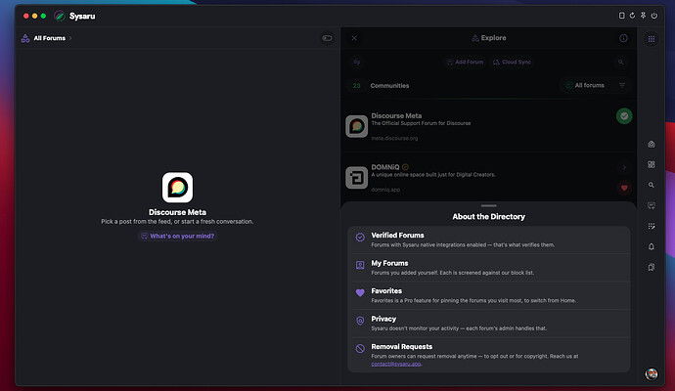Click the Verified Forums heading
This screenshot has width=675, height=391.
pyautogui.click(x=397, y=236)
